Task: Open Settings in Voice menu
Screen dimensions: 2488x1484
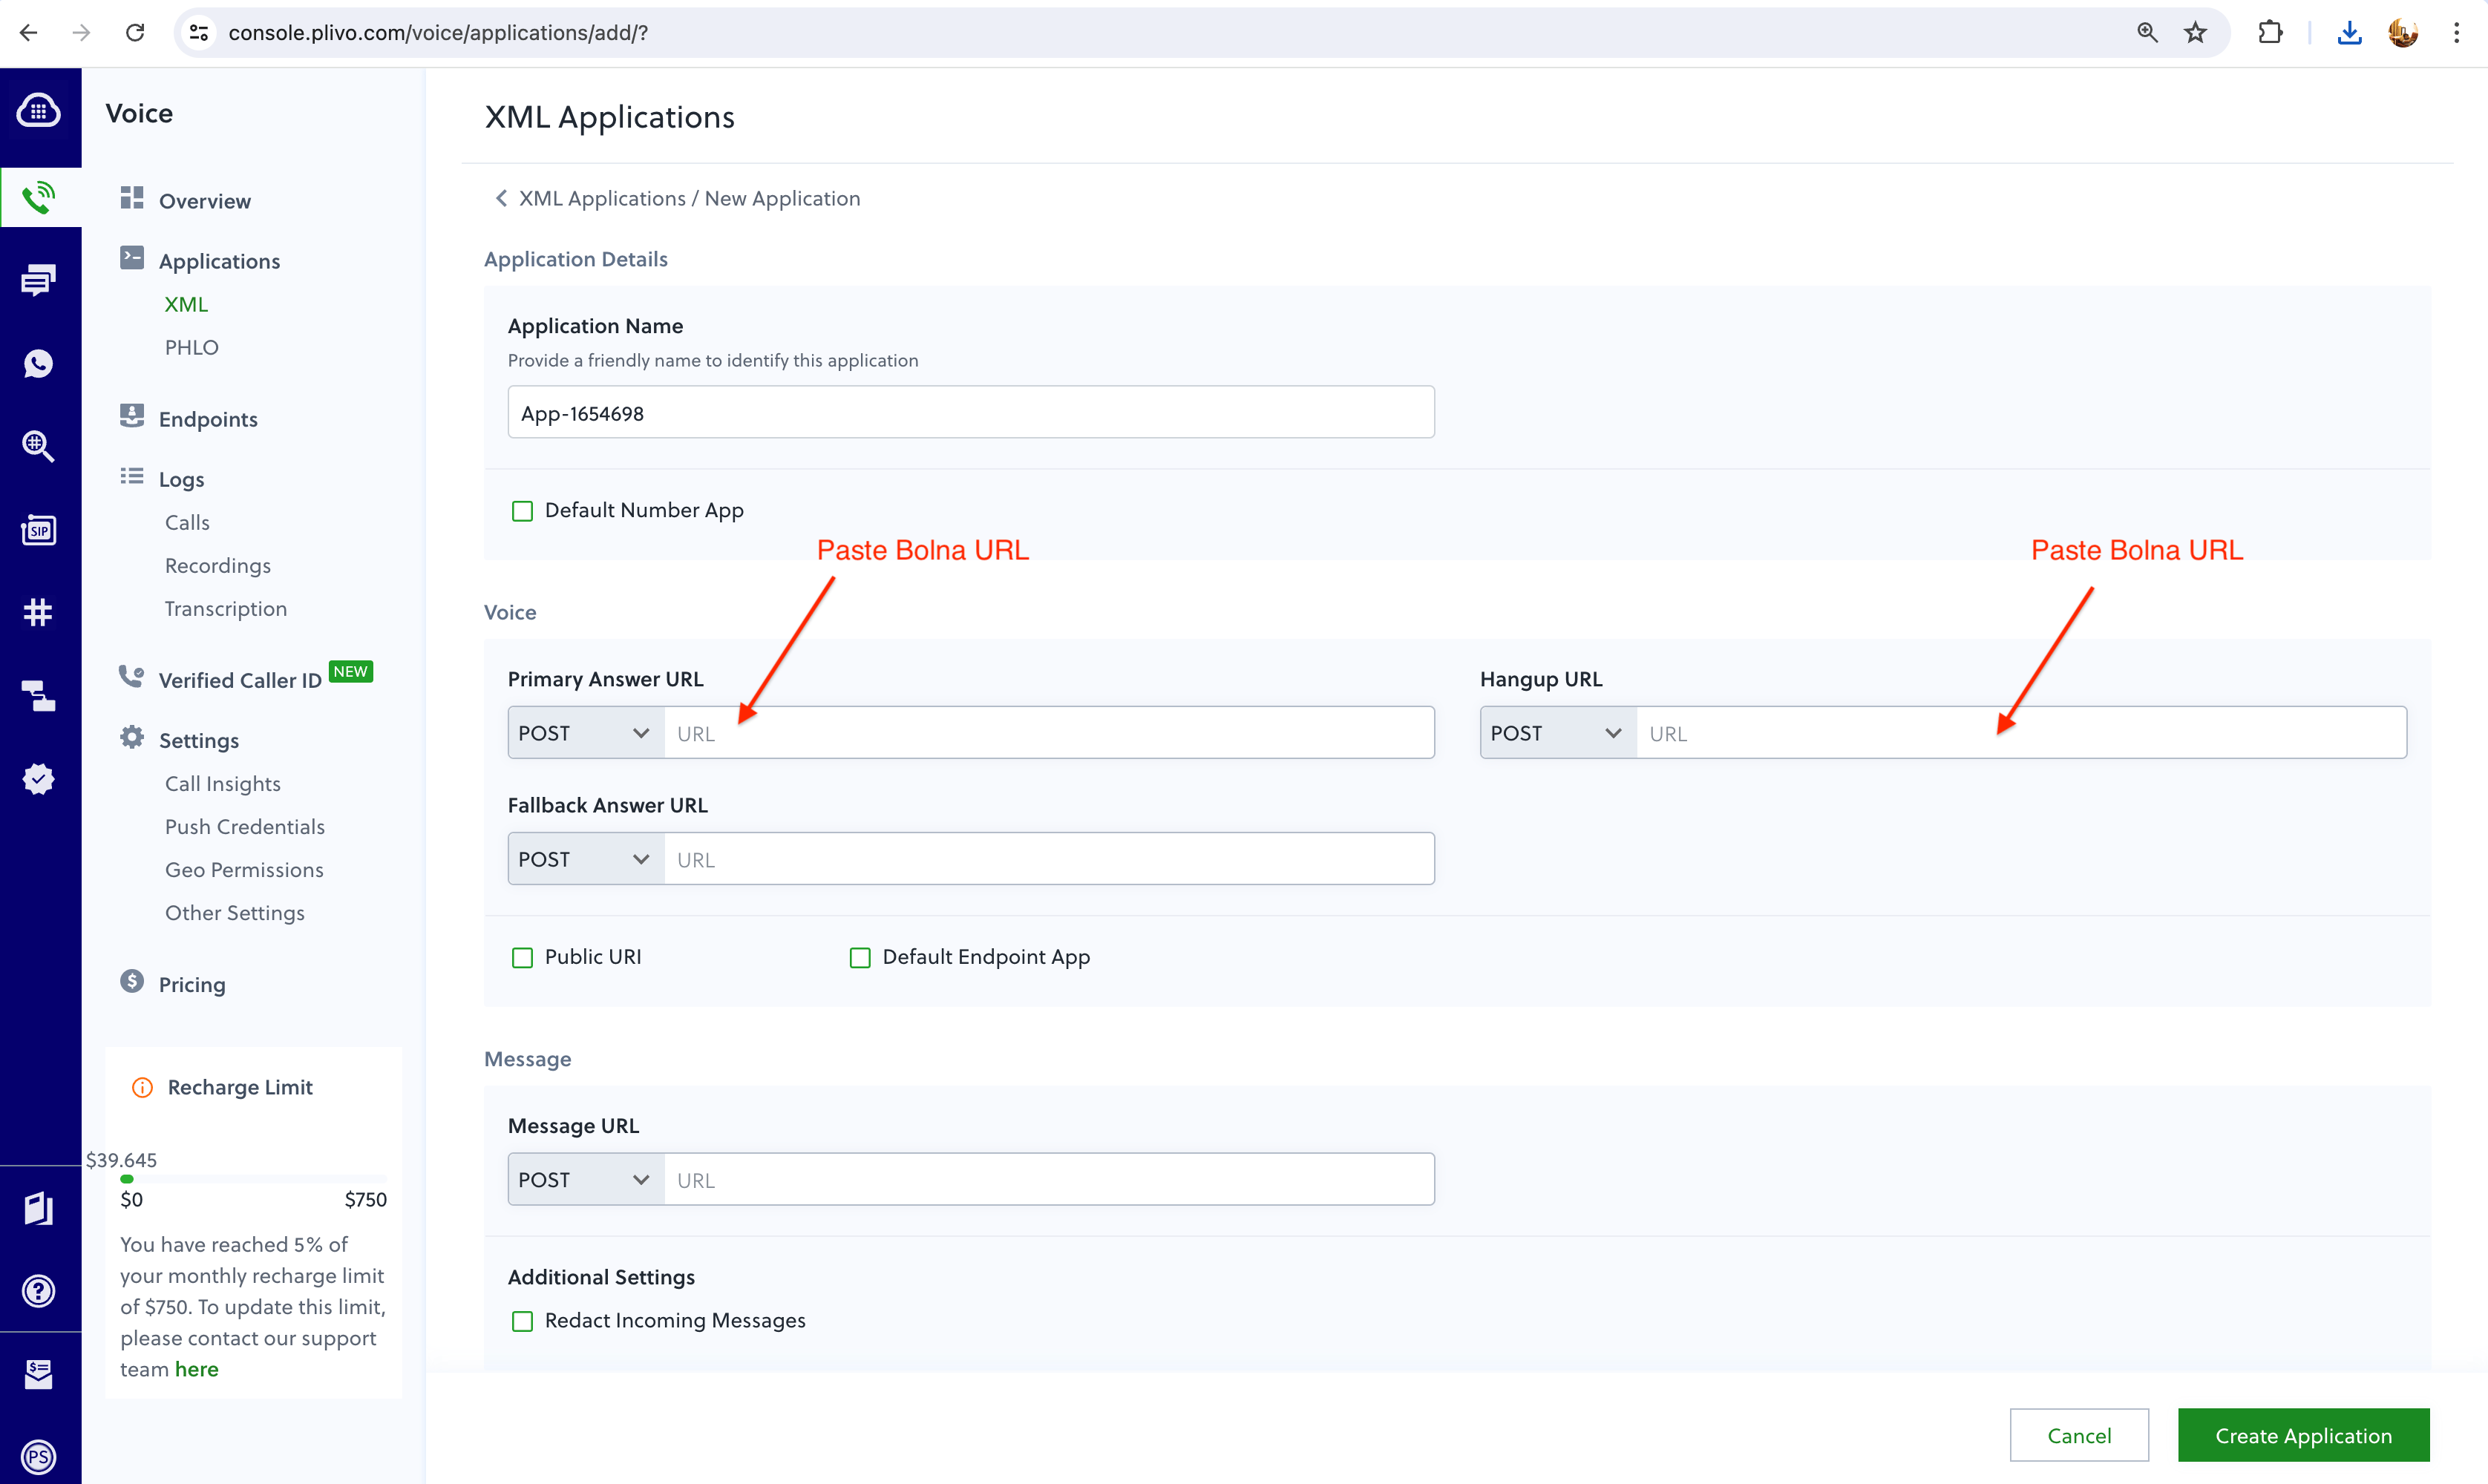Action: coord(199,740)
